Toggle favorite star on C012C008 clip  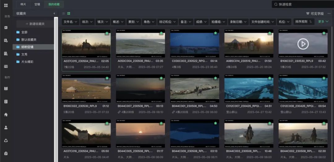(x=324, y=78)
